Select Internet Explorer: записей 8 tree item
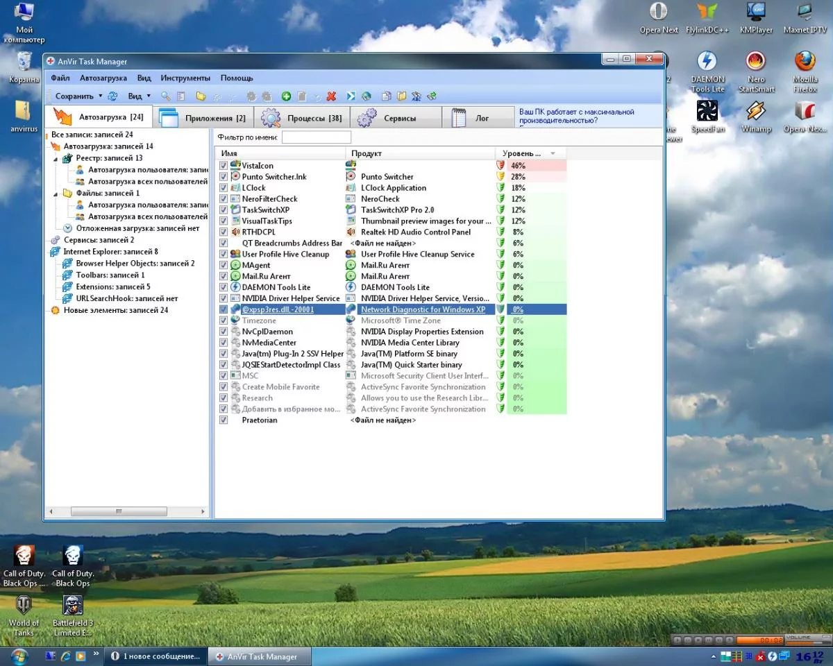The width and height of the screenshot is (833, 666). [110, 252]
